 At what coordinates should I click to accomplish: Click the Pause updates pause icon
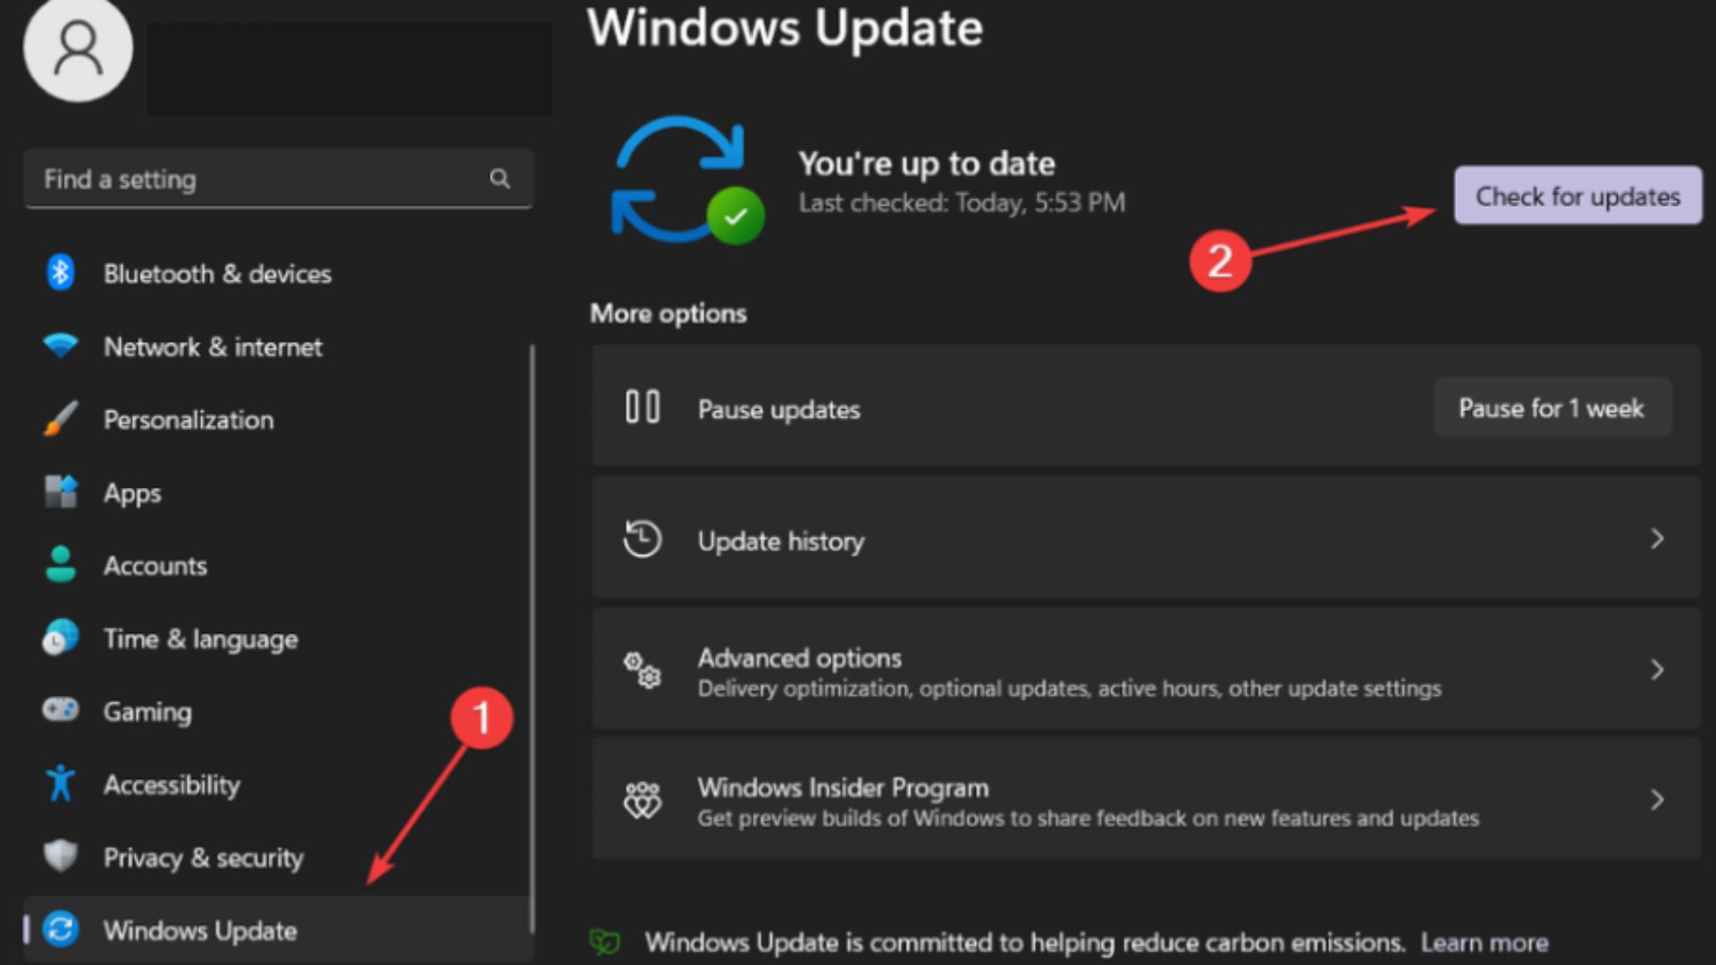pos(641,409)
